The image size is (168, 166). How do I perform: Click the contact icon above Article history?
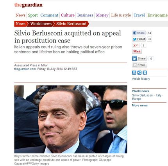pos(145,73)
